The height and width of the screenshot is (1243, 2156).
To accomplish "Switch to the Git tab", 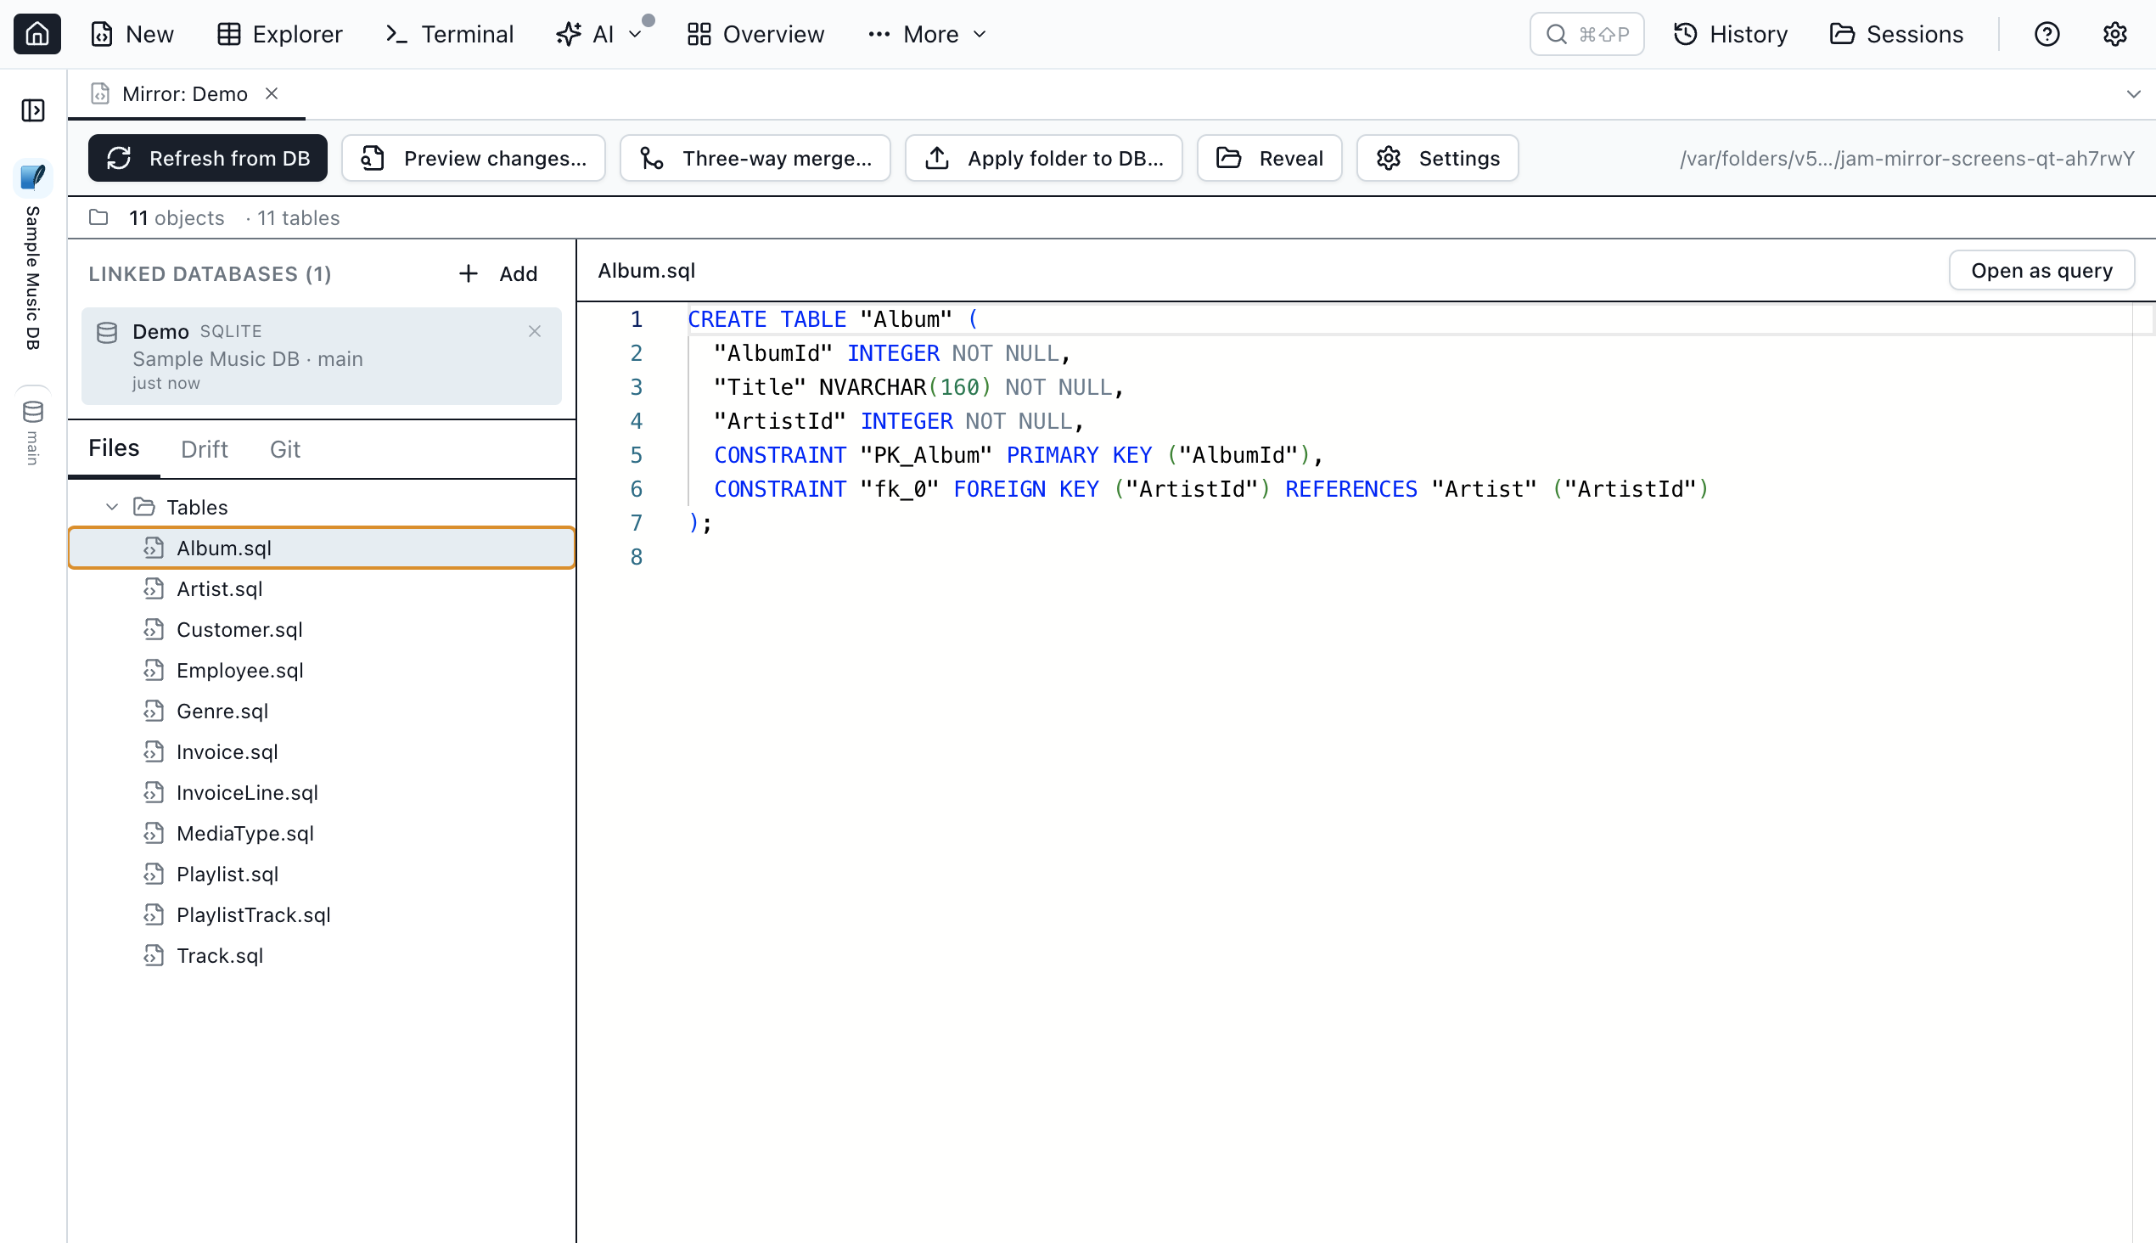I will pos(285,449).
